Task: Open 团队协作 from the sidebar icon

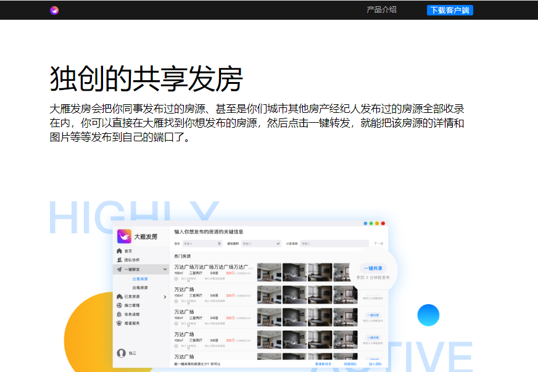Action: click(x=119, y=260)
